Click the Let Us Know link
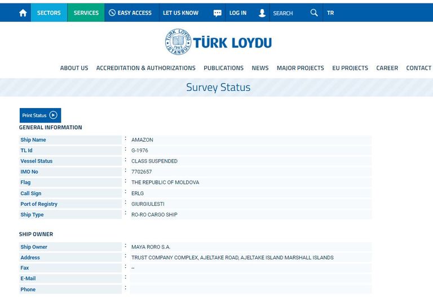 [180, 13]
